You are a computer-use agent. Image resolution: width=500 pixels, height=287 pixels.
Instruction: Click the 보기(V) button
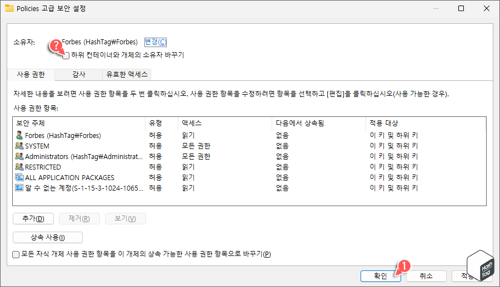pos(126,219)
